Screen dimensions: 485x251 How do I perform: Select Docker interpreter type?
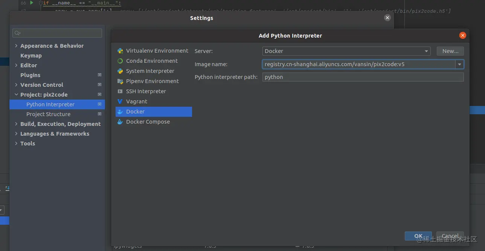click(x=154, y=112)
